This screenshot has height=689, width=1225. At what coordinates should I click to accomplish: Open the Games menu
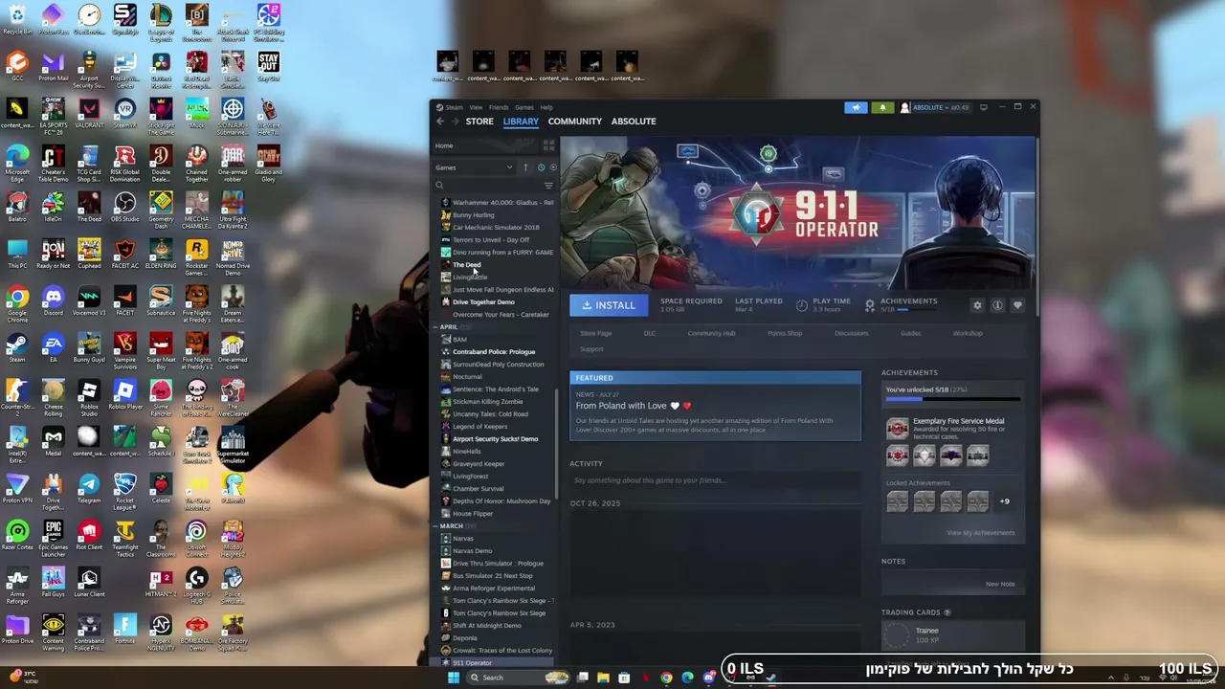tap(524, 107)
